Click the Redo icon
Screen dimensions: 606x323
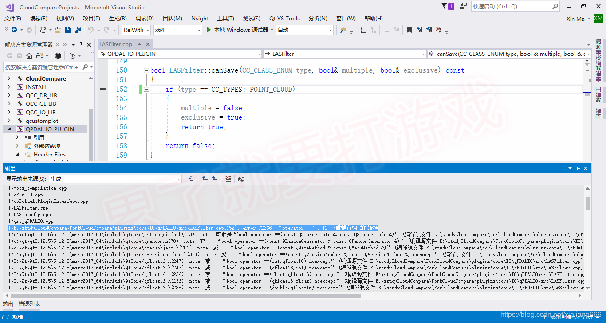click(106, 30)
